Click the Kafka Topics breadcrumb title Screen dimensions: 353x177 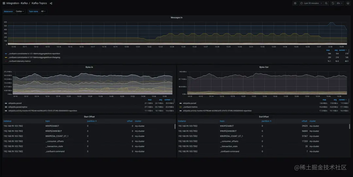click(39, 3)
